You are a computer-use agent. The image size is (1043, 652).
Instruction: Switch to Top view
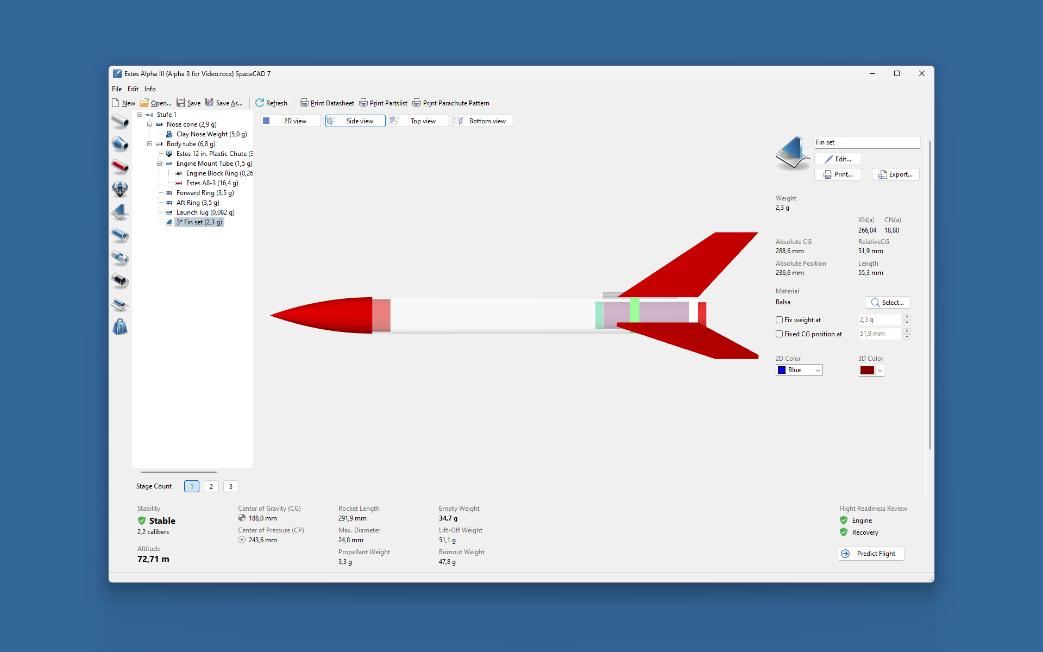(x=419, y=121)
